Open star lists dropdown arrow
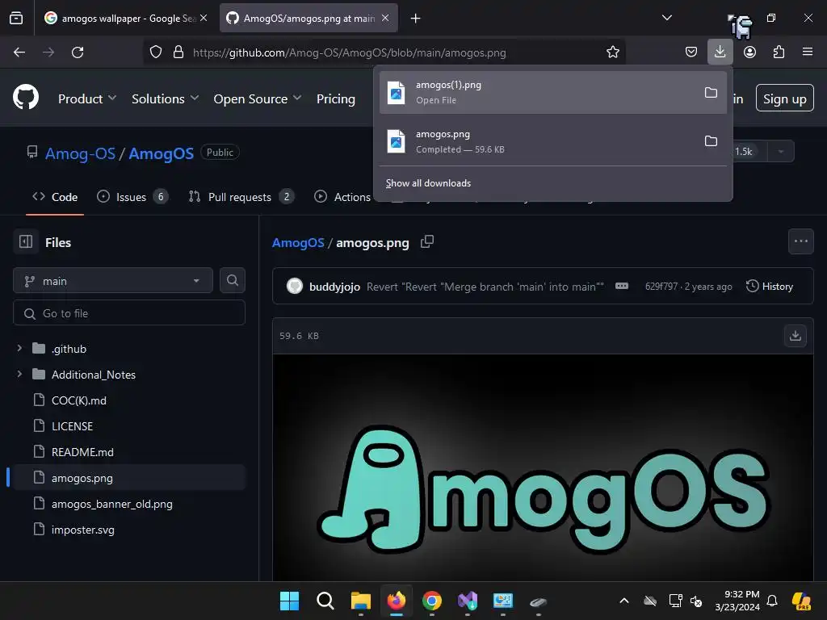The height and width of the screenshot is (620, 827). click(781, 151)
